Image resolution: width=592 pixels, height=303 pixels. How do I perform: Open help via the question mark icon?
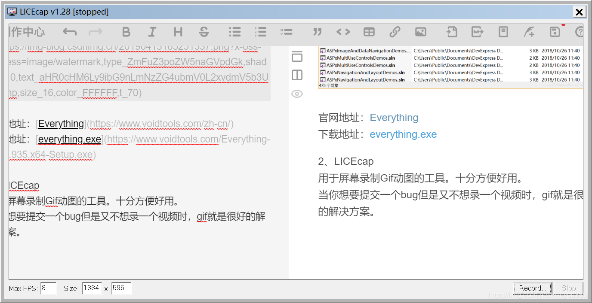pos(580,32)
